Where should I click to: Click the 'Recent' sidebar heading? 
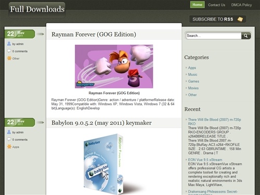point(192,109)
